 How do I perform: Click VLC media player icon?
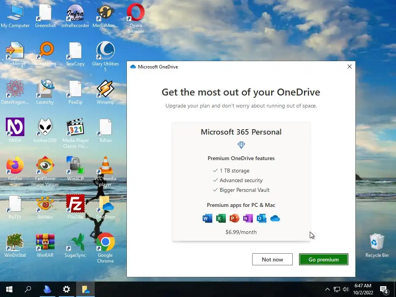tap(105, 171)
